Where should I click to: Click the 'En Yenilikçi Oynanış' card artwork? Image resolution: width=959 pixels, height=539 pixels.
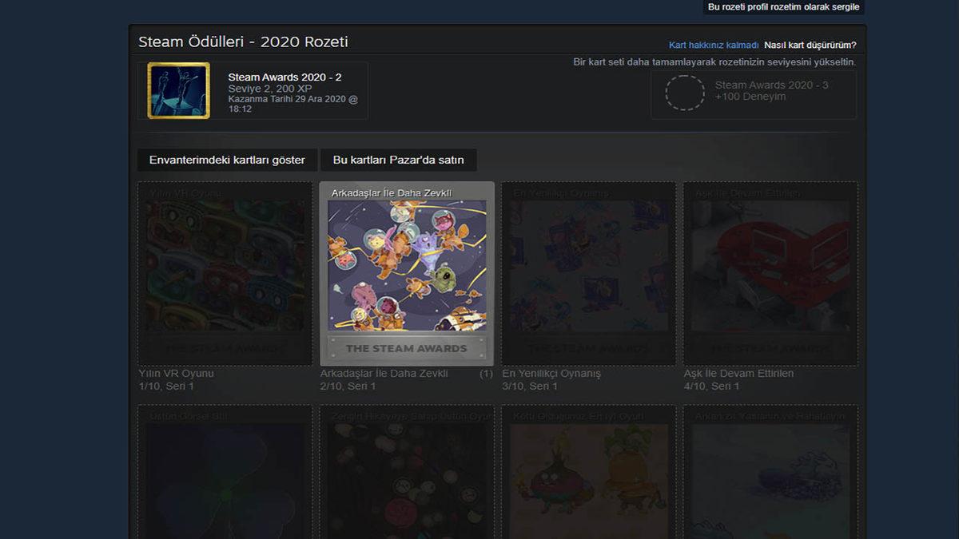pos(589,271)
